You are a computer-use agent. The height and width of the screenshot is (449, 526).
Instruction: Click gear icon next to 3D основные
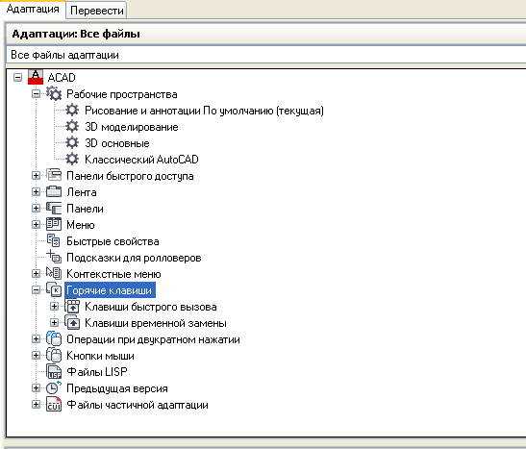72,143
